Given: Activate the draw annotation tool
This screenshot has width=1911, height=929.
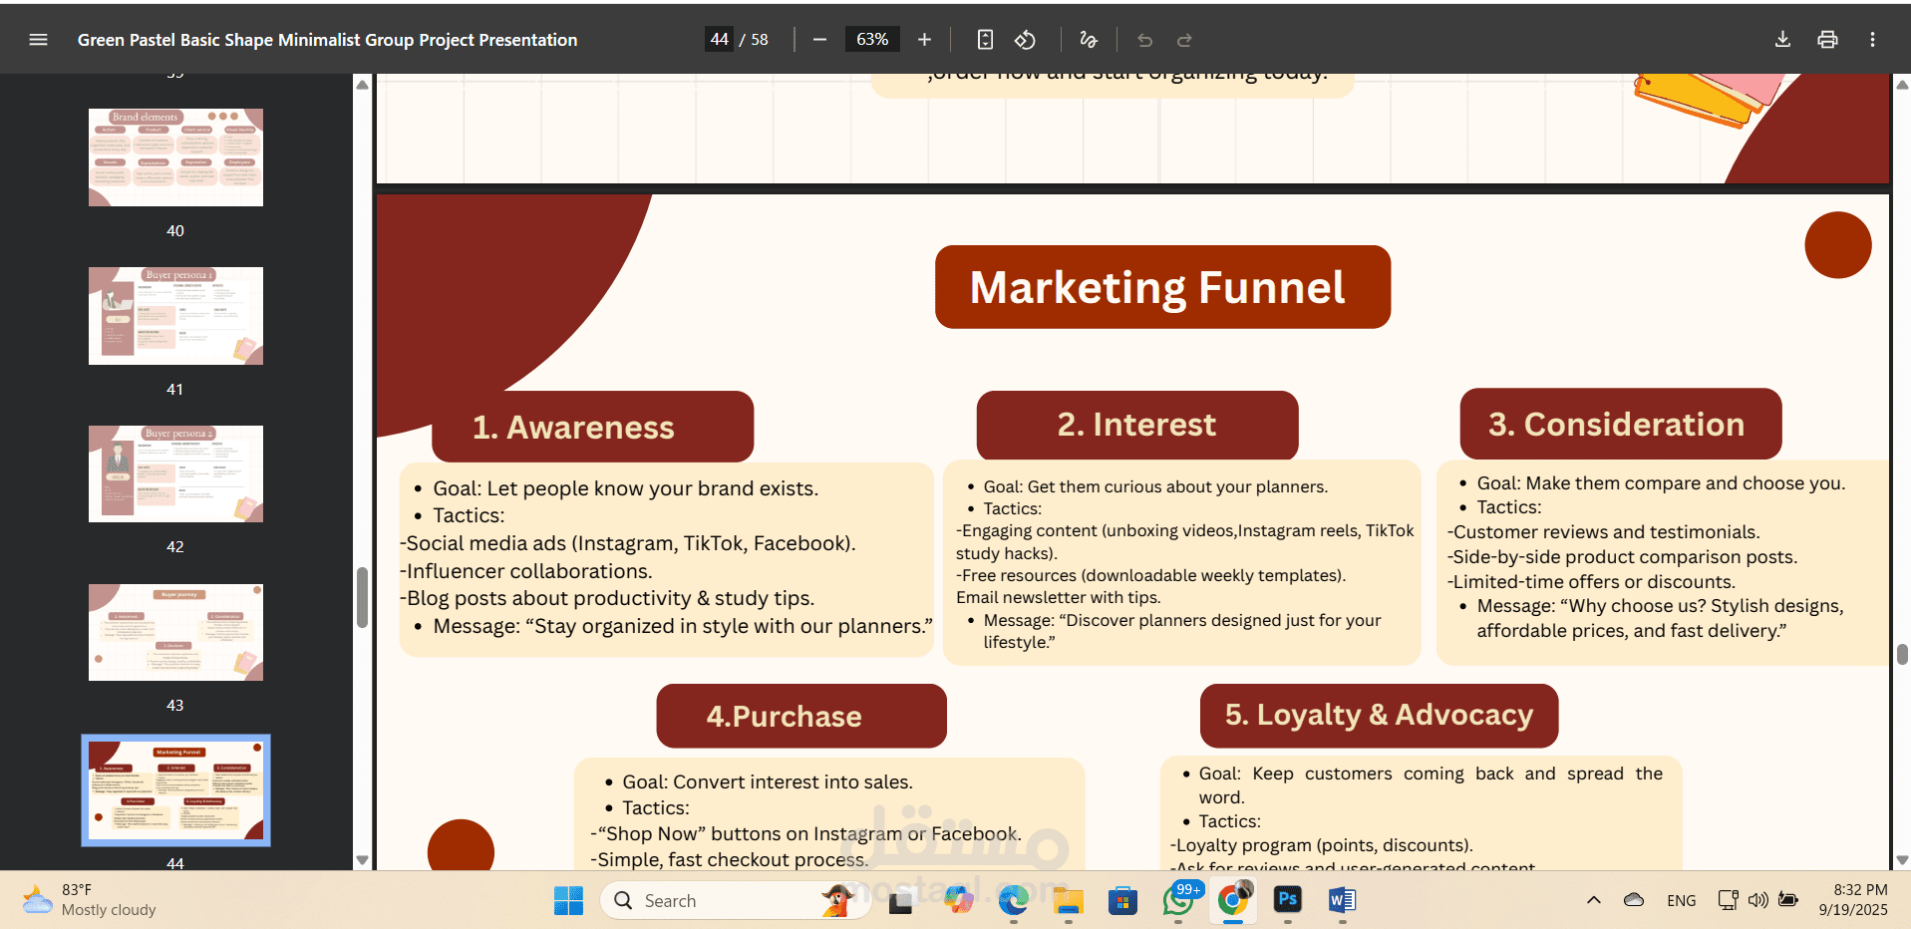Looking at the screenshot, I should click(x=1089, y=40).
